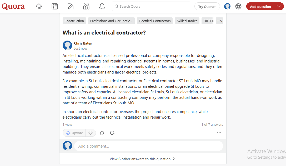The width and height of the screenshot is (286, 166).
Task: Select the Electrical Contractors topic tag
Action: (x=155, y=21)
